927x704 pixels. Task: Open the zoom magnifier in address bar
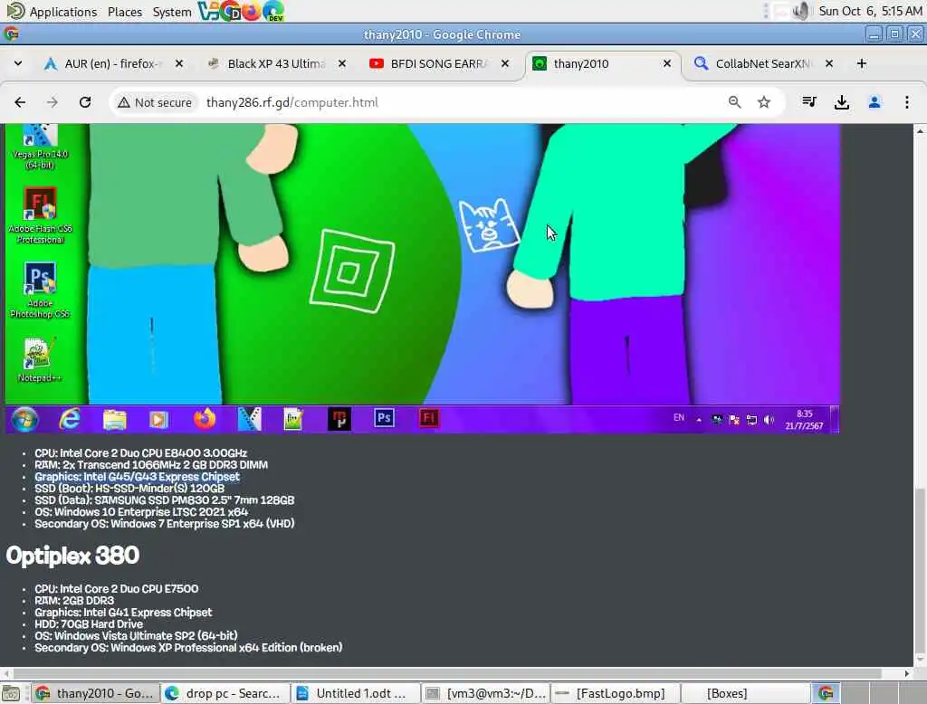(x=735, y=102)
